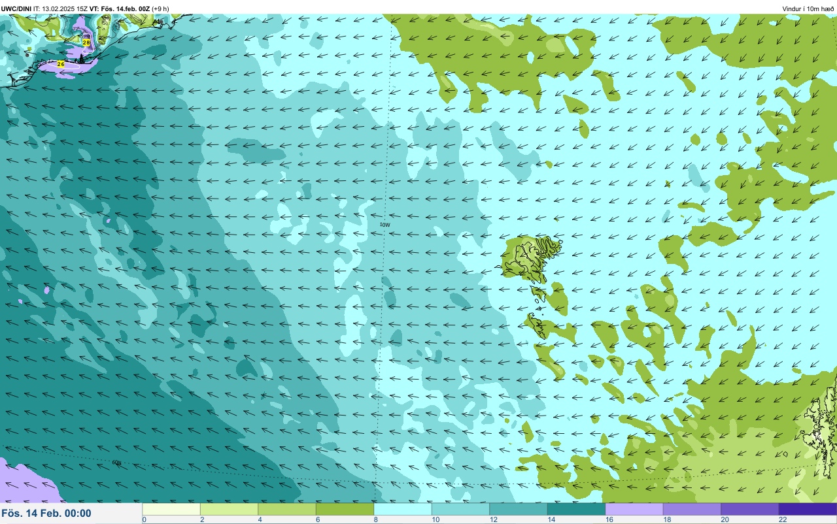Click the medium teal 12–14 legend swatch
837x524 pixels.
(x=519, y=509)
